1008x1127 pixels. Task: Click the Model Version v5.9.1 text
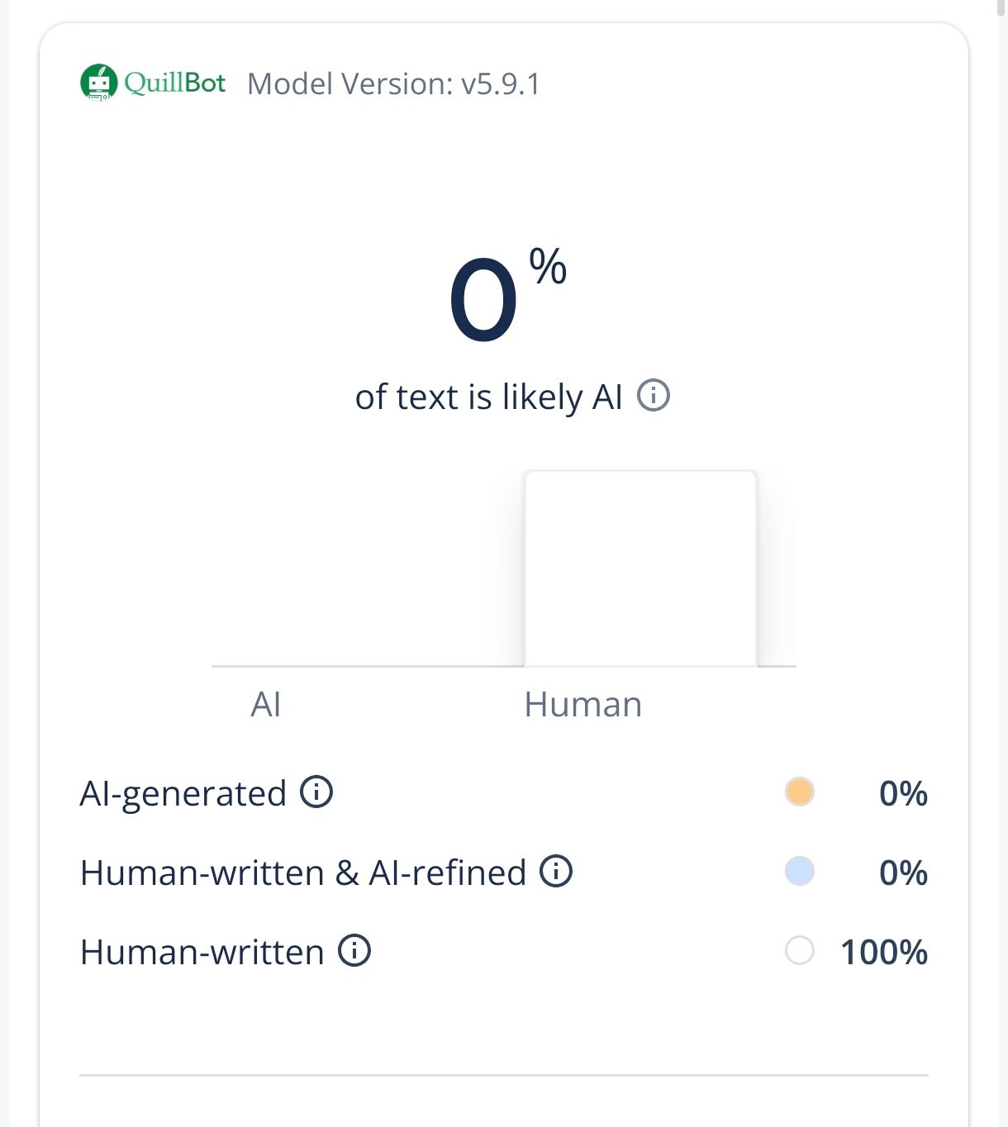tap(393, 83)
